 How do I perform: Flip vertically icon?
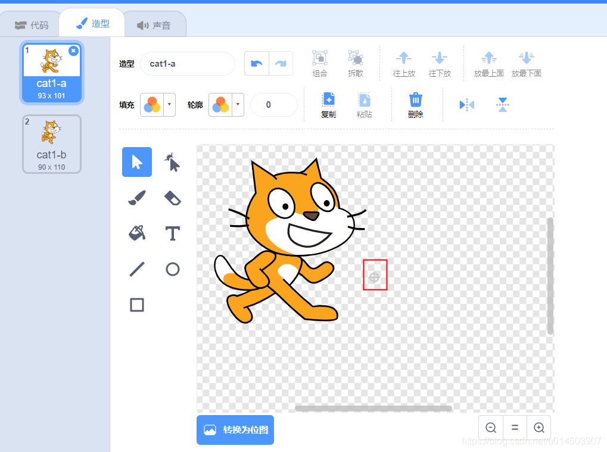(503, 104)
